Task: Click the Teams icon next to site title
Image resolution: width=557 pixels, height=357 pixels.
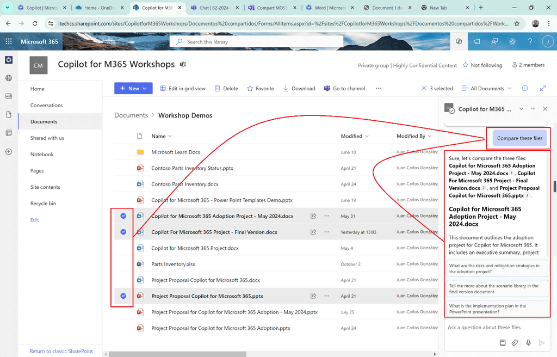Action: tap(183, 64)
